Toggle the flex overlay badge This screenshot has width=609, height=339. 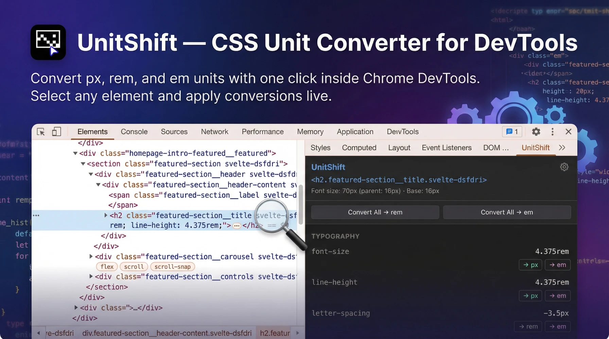coord(107,266)
